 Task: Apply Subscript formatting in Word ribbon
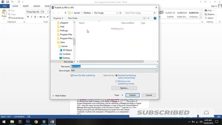pyautogui.click(x=44, y=17)
